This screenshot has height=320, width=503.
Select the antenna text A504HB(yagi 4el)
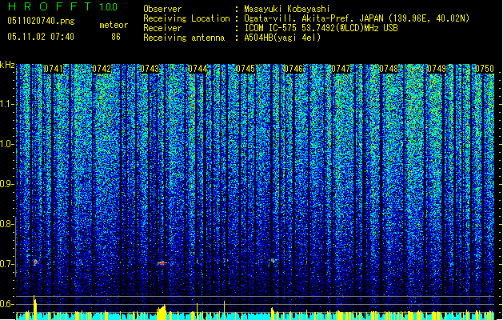[x=282, y=38]
